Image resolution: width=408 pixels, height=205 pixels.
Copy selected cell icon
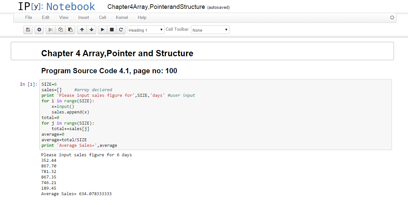click(60, 30)
